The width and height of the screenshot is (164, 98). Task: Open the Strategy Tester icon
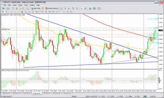pyautogui.click(x=27, y=8)
